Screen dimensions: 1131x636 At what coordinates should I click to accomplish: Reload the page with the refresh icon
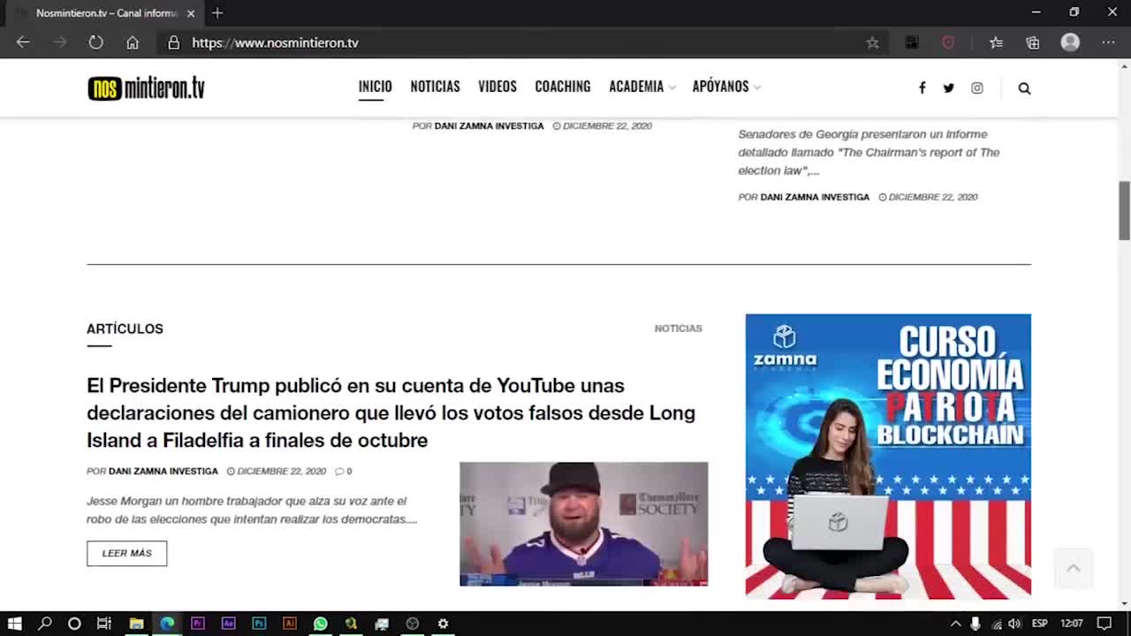(x=95, y=42)
